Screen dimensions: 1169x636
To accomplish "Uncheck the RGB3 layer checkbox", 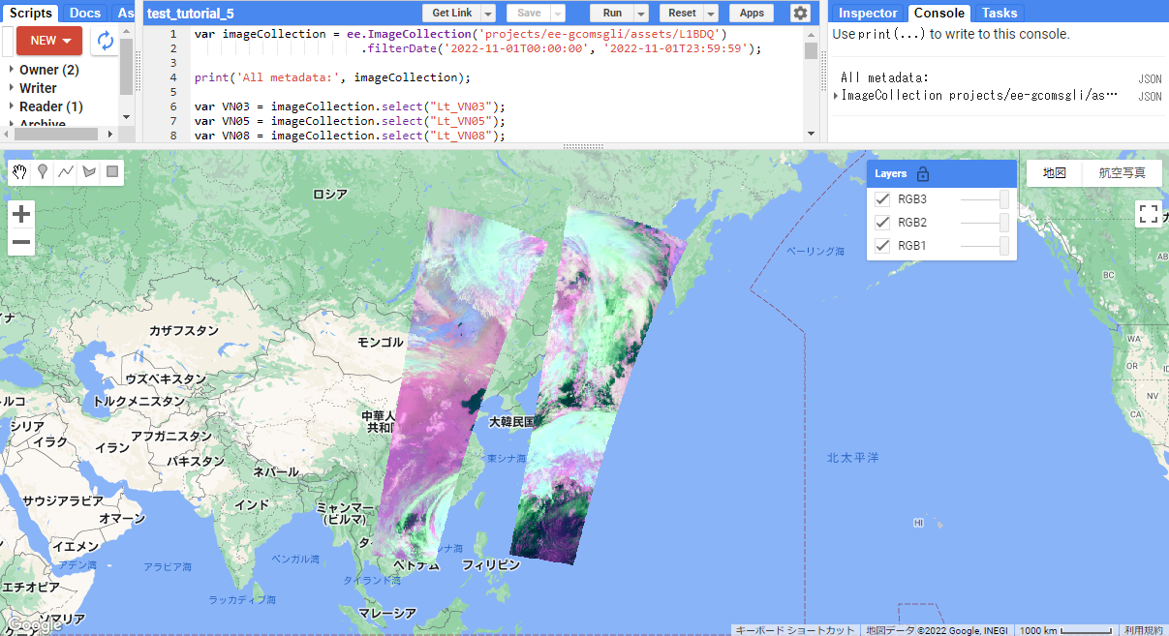I will (882, 199).
